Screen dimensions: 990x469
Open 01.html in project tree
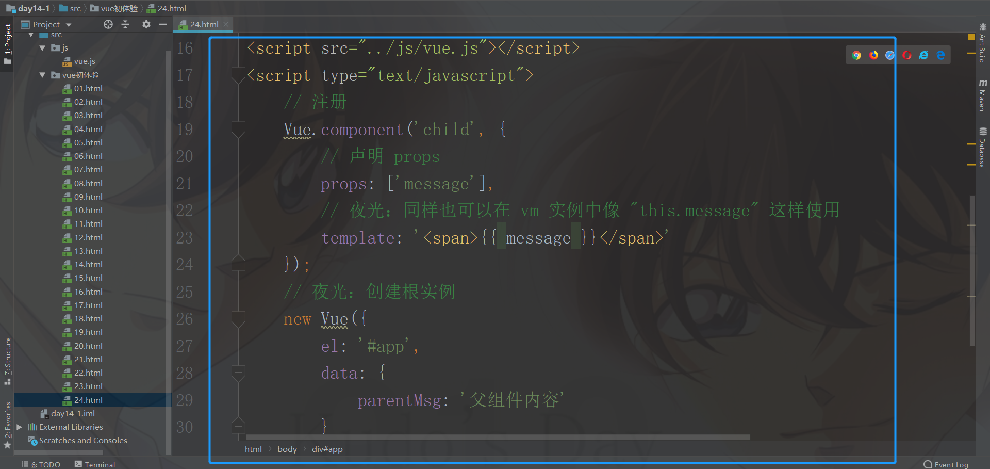[x=82, y=88]
